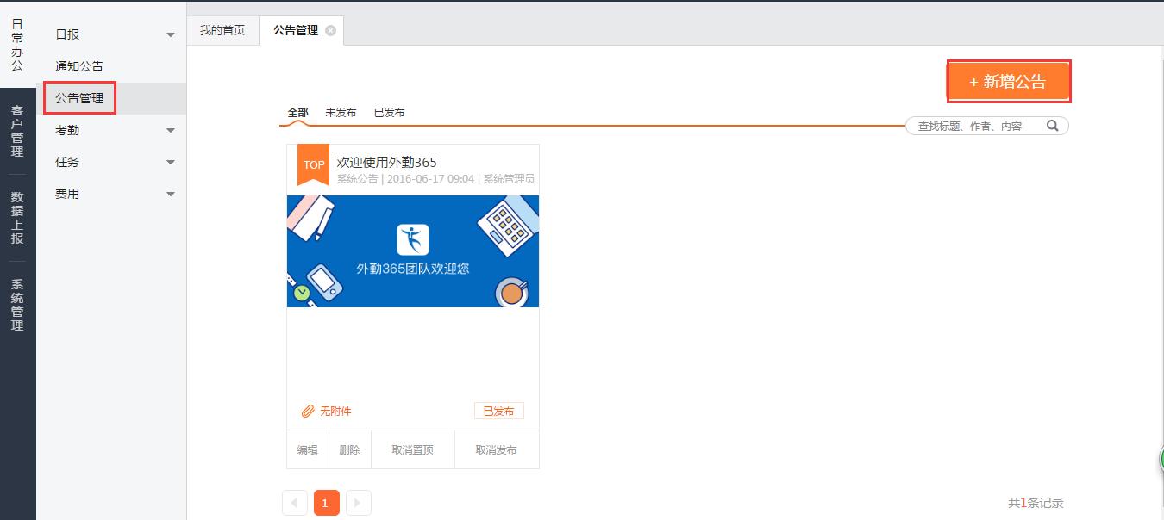This screenshot has width=1164, height=520.
Task: Click 取消发布 on the announcement
Action: click(x=497, y=450)
